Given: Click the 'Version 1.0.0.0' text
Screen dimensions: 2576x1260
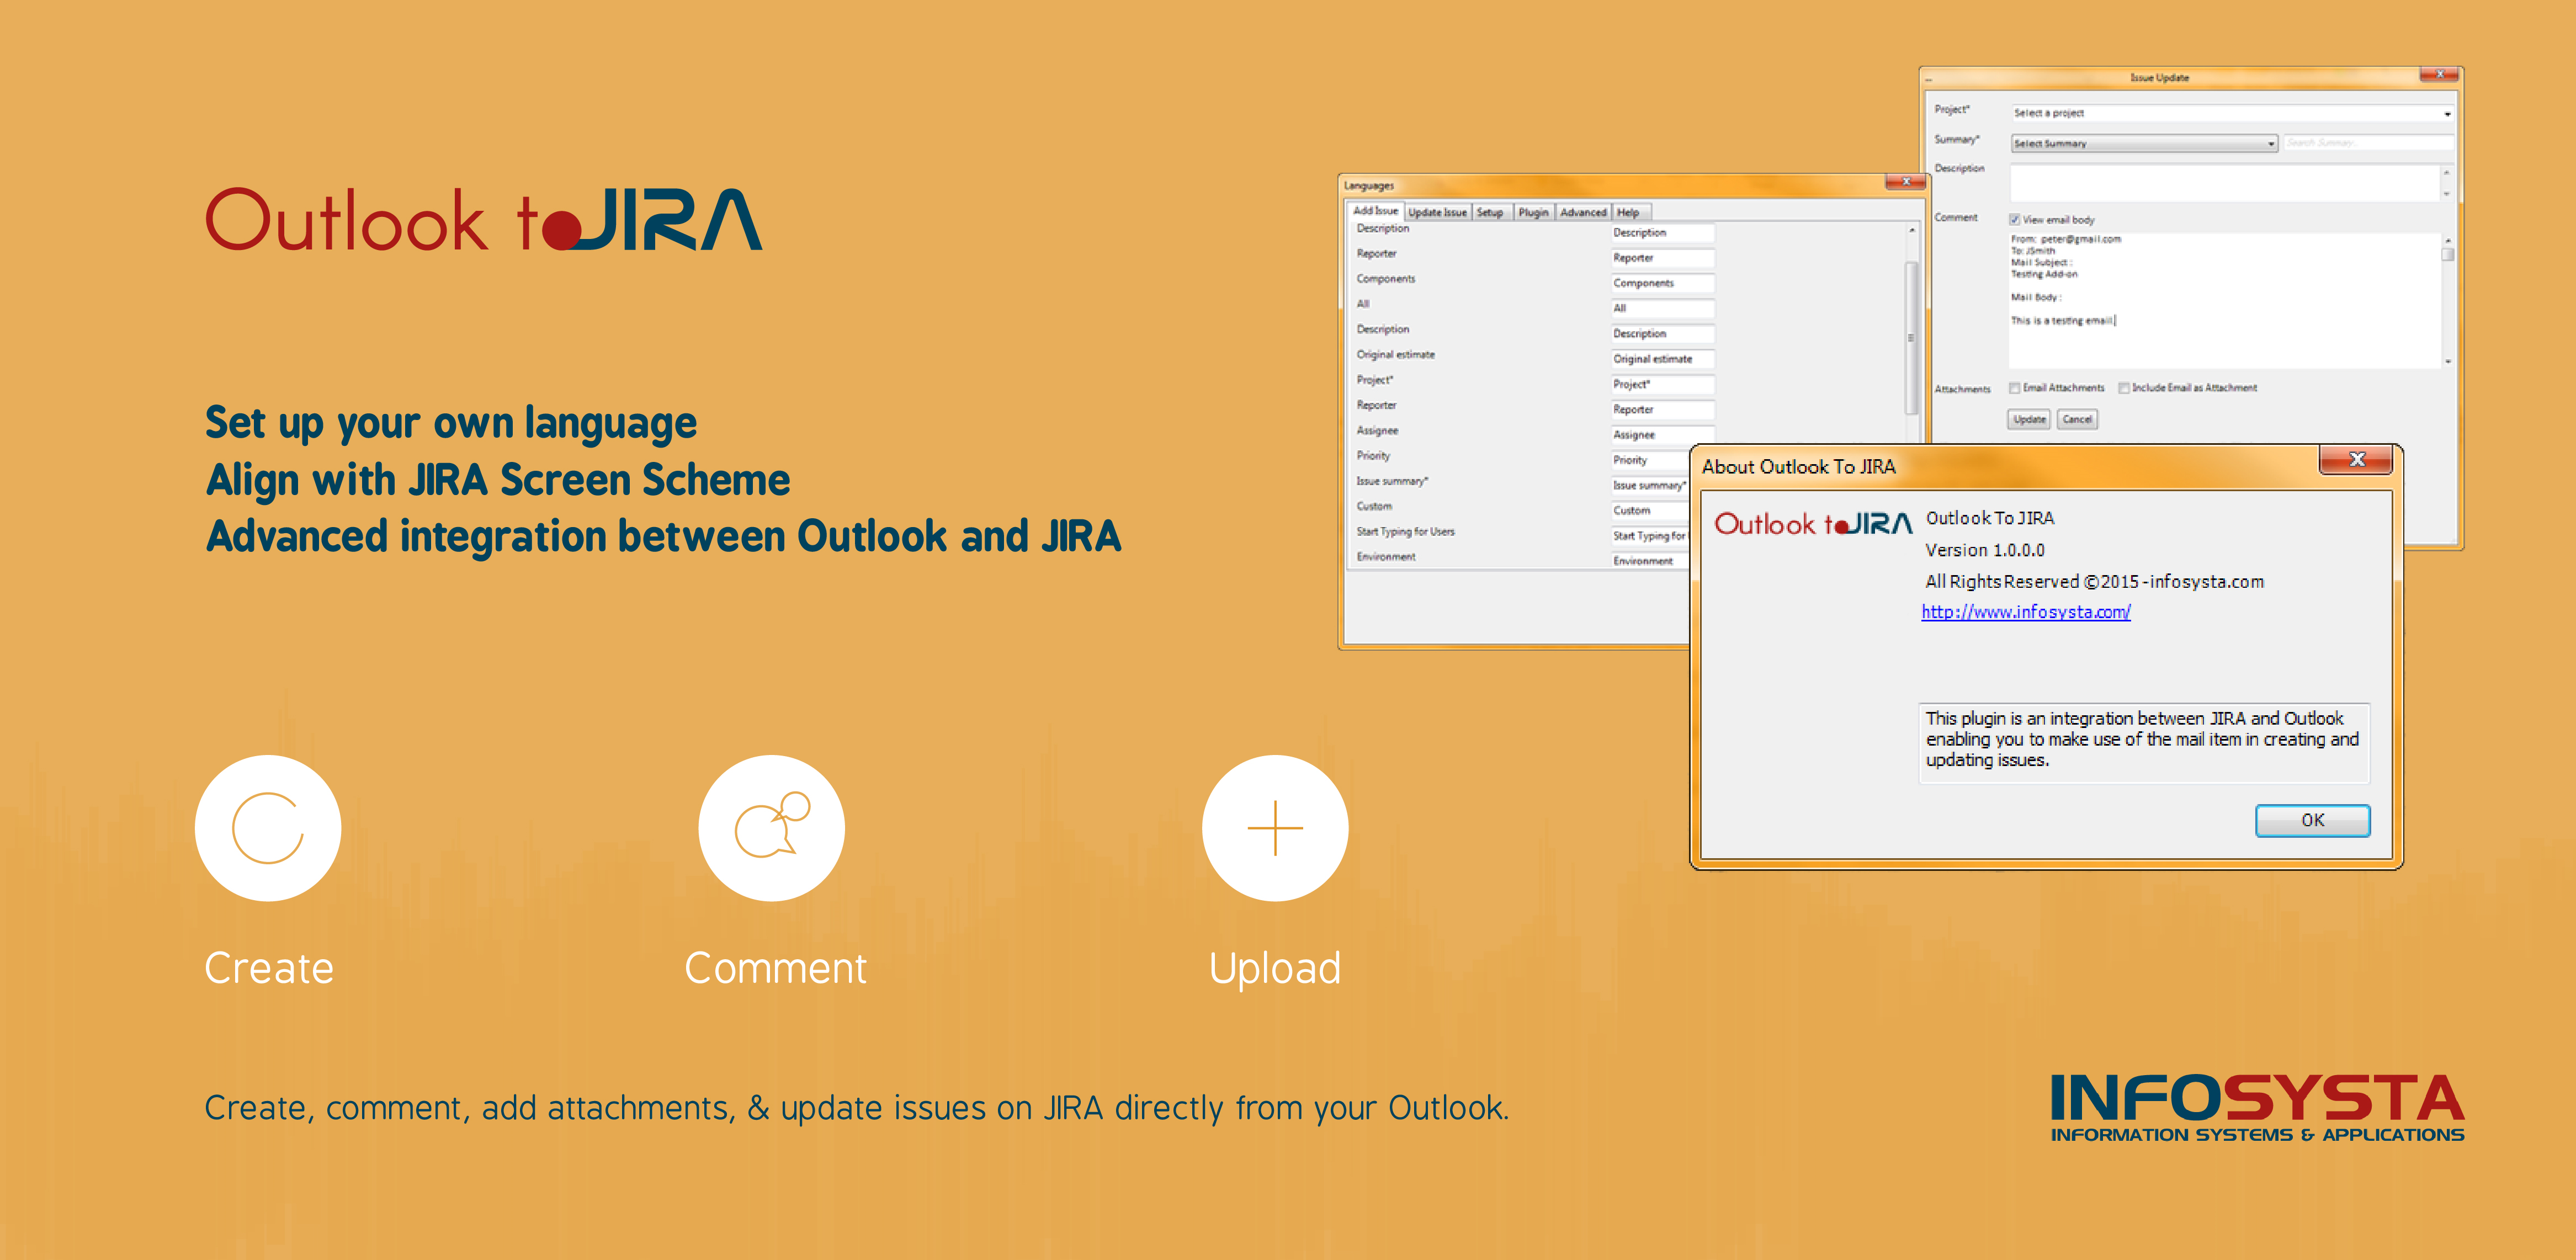Looking at the screenshot, I should coord(1984,550).
